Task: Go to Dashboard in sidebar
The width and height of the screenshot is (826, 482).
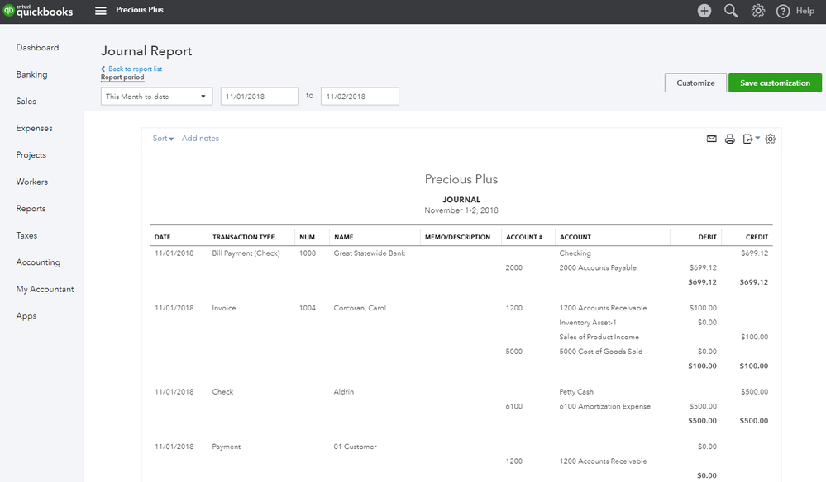Action: point(37,47)
